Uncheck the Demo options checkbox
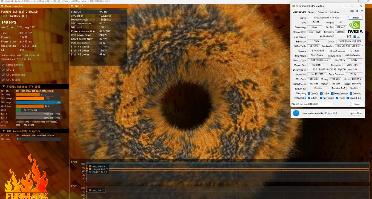The height and width of the screenshot is (199, 372). coord(3,65)
